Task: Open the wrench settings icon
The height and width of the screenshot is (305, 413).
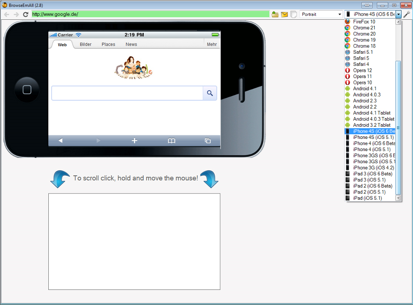Action: pos(407,15)
